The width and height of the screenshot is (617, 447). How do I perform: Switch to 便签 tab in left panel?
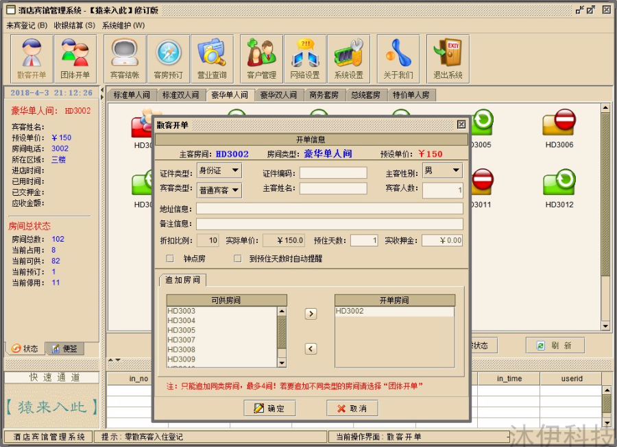click(64, 348)
